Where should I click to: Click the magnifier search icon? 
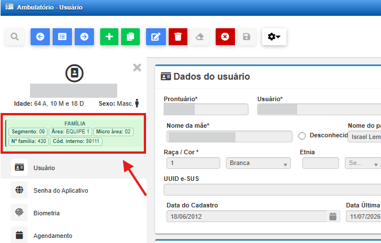pos(15,37)
